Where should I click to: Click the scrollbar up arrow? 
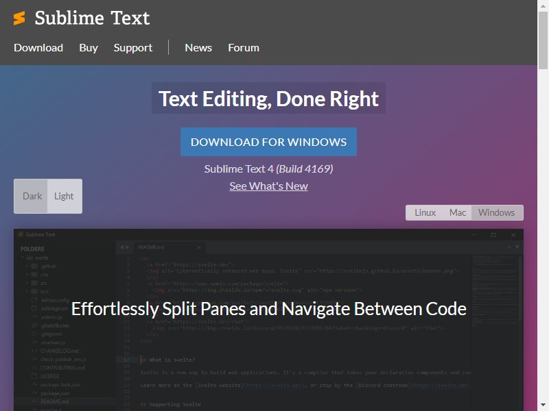coord(543,5)
